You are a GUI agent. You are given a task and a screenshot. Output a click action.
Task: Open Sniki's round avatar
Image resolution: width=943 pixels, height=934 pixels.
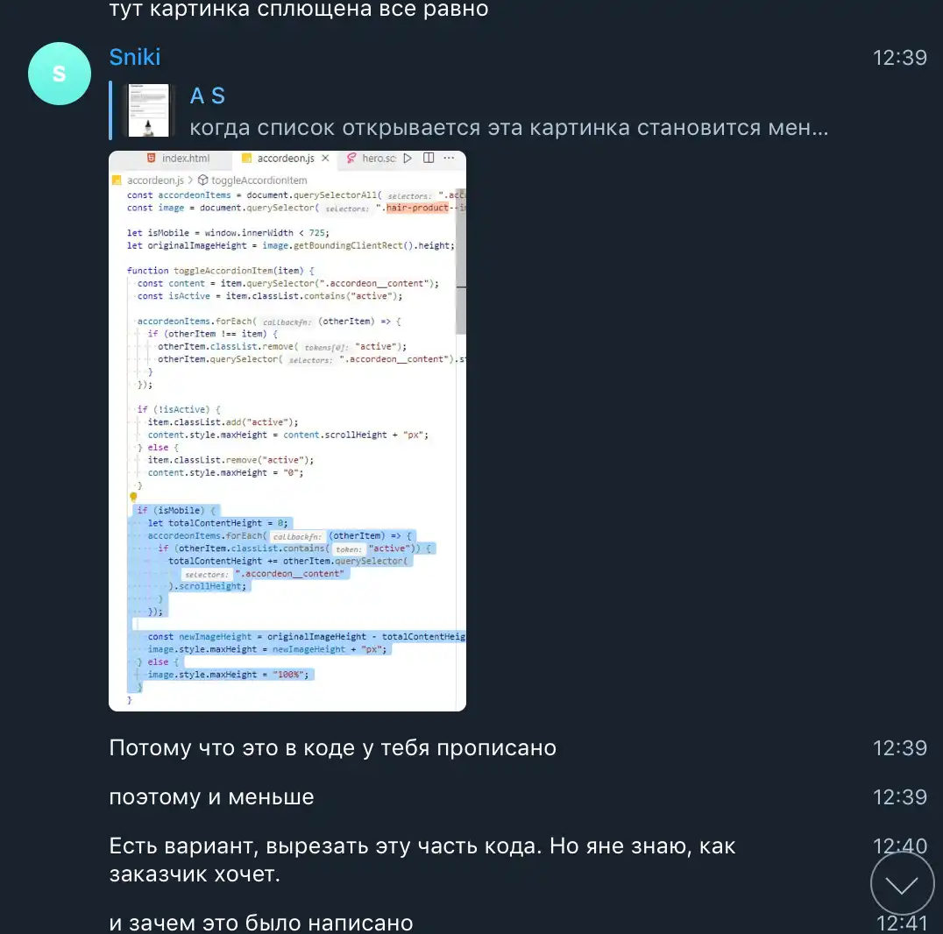pyautogui.click(x=60, y=74)
